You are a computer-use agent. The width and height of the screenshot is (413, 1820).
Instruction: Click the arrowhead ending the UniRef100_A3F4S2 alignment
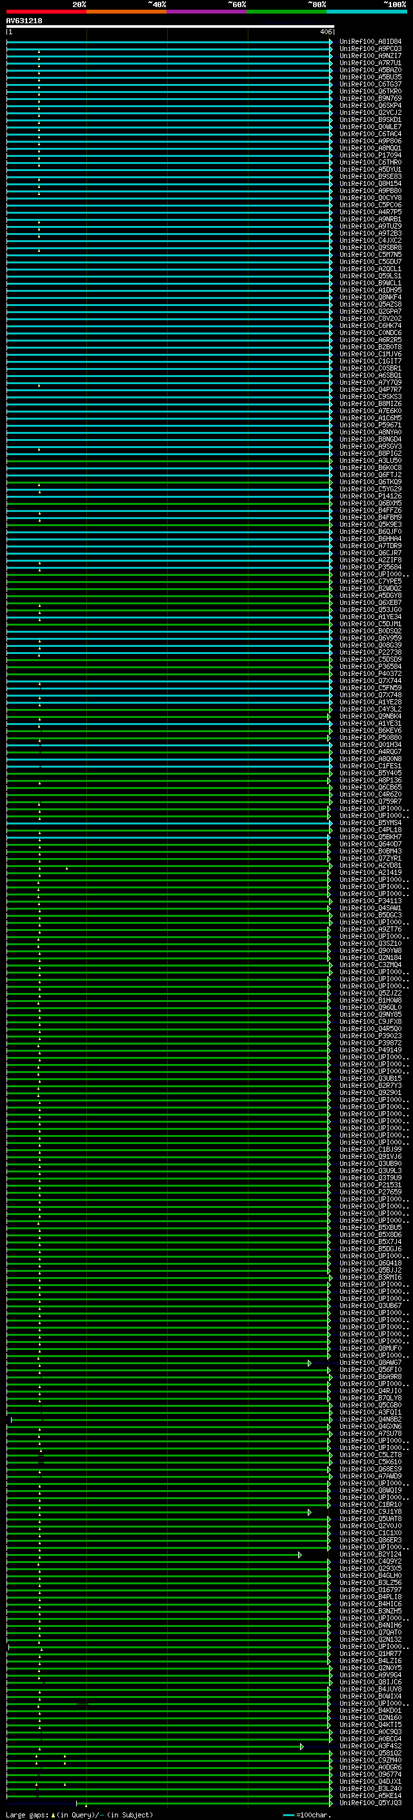pyautogui.click(x=301, y=1746)
